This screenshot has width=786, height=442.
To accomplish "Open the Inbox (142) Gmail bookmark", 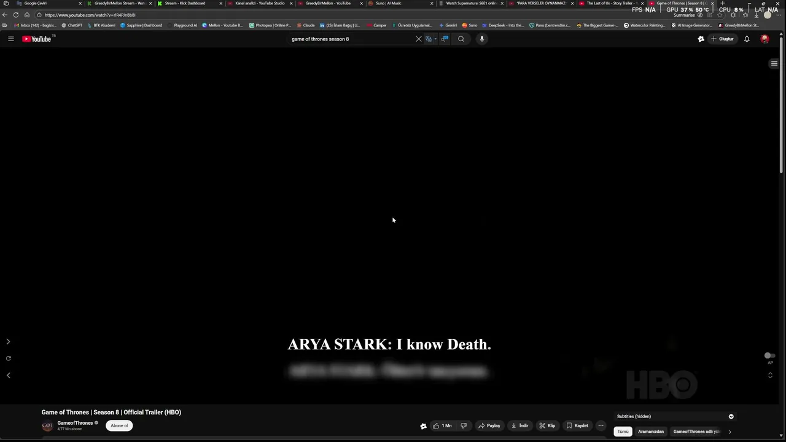I will (x=35, y=25).
